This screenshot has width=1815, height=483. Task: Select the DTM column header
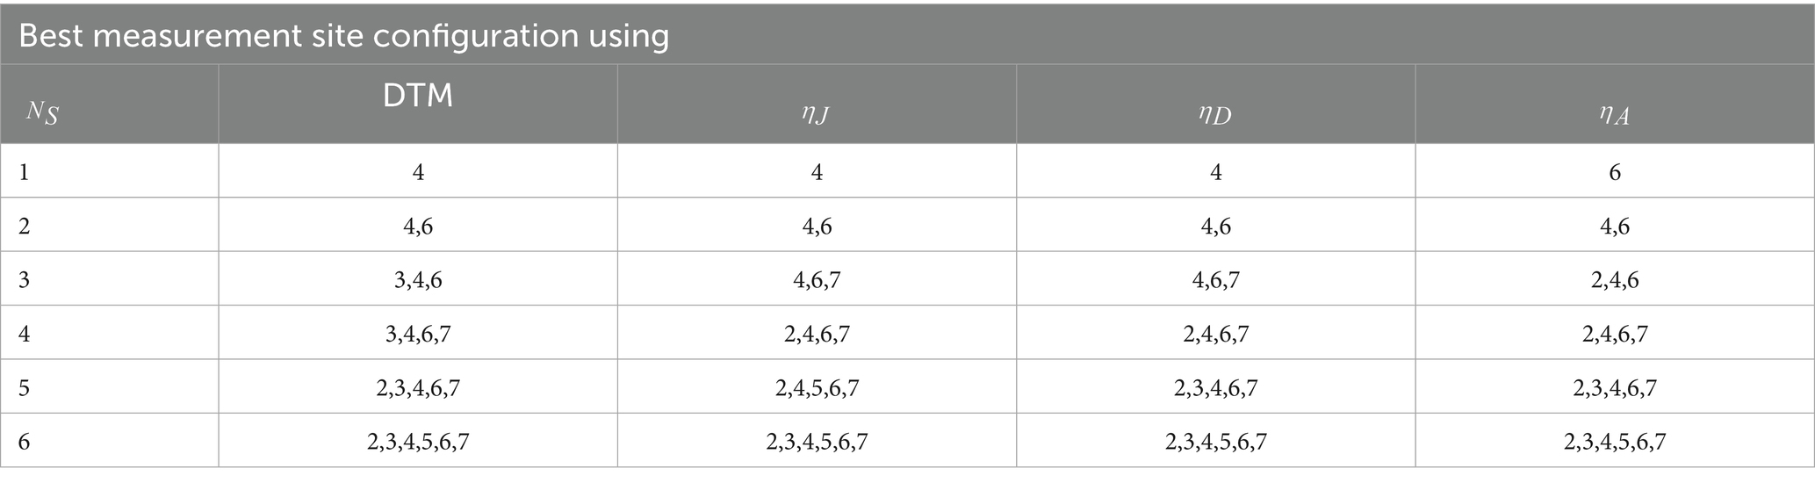click(x=418, y=97)
